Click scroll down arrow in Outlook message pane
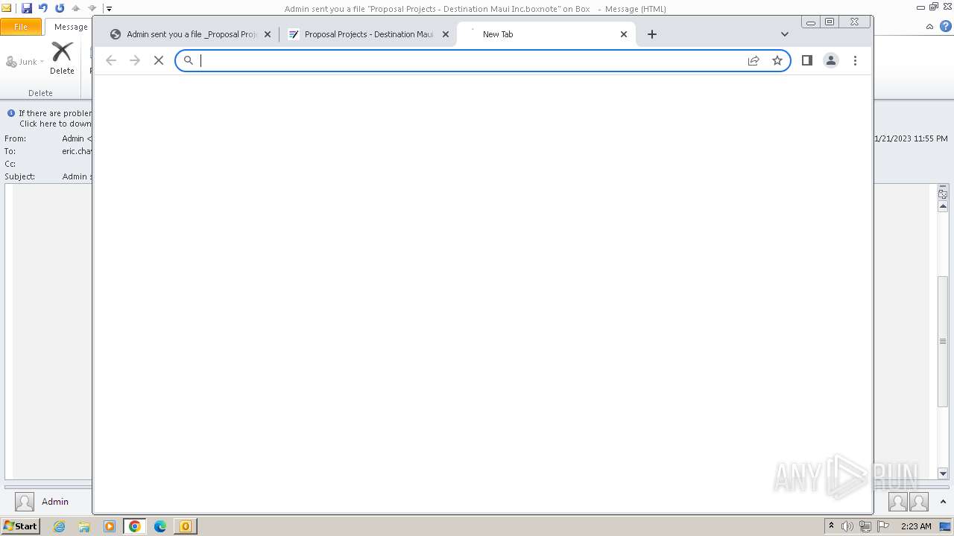The image size is (954, 536). [943, 473]
